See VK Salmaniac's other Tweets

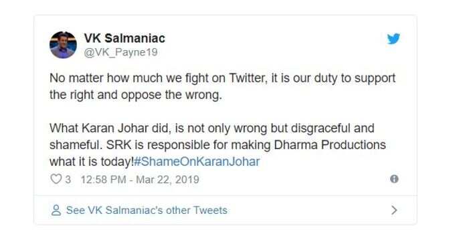point(147,211)
